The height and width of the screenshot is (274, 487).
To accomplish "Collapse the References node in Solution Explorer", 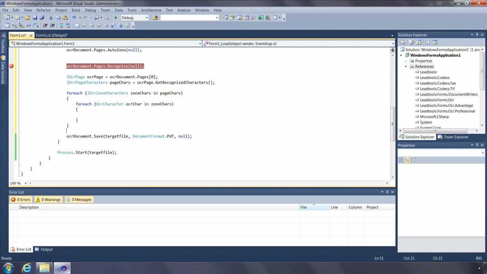I will pos(406,67).
